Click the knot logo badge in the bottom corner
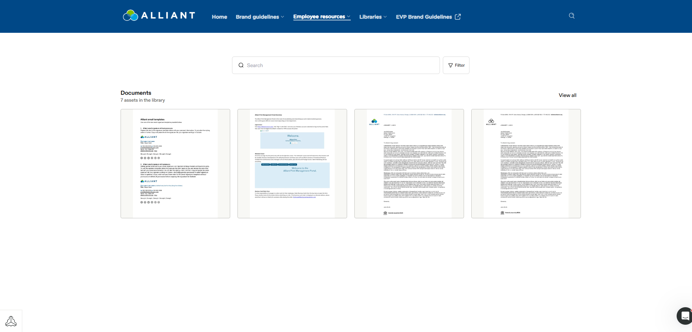 [11, 321]
